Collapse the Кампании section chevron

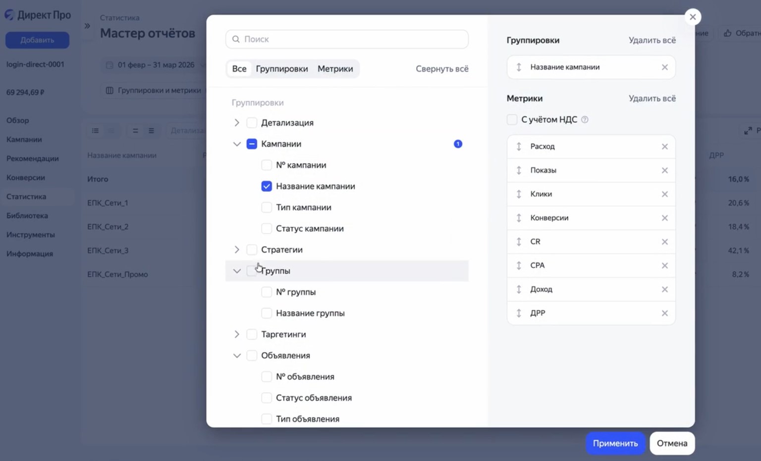[x=237, y=144]
